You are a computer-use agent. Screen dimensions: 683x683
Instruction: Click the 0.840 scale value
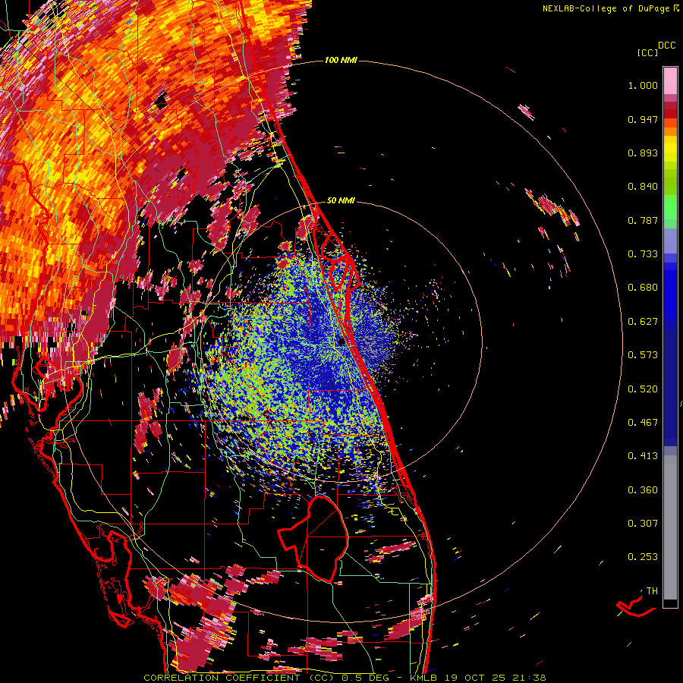[x=643, y=187]
